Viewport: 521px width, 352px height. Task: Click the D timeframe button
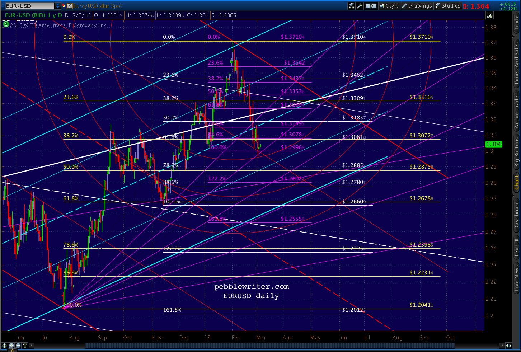click(x=371, y=6)
